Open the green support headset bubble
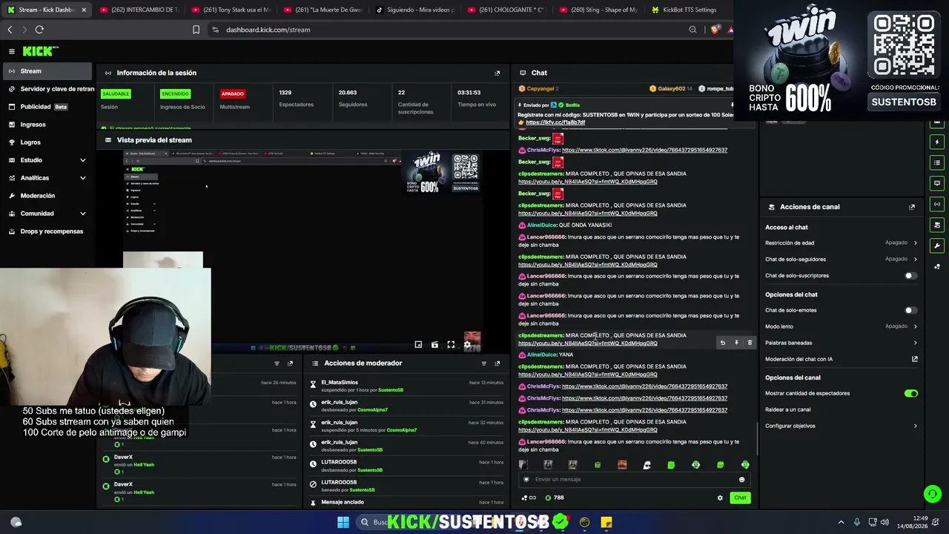Screen dimensions: 949x534 point(933,493)
